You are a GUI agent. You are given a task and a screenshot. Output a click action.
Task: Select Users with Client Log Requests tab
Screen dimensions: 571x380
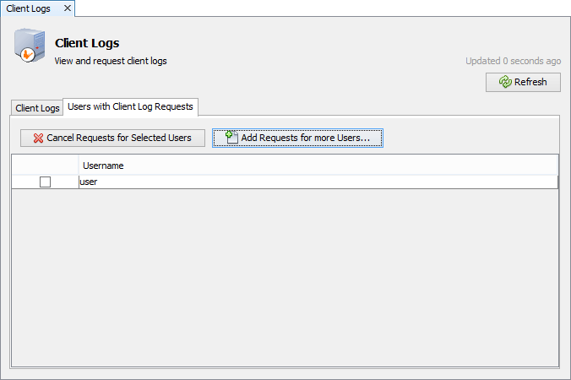click(x=130, y=106)
